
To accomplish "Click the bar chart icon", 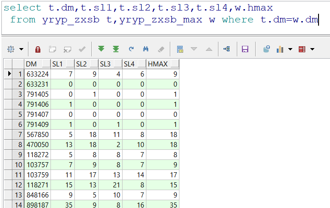I will point(280,49).
